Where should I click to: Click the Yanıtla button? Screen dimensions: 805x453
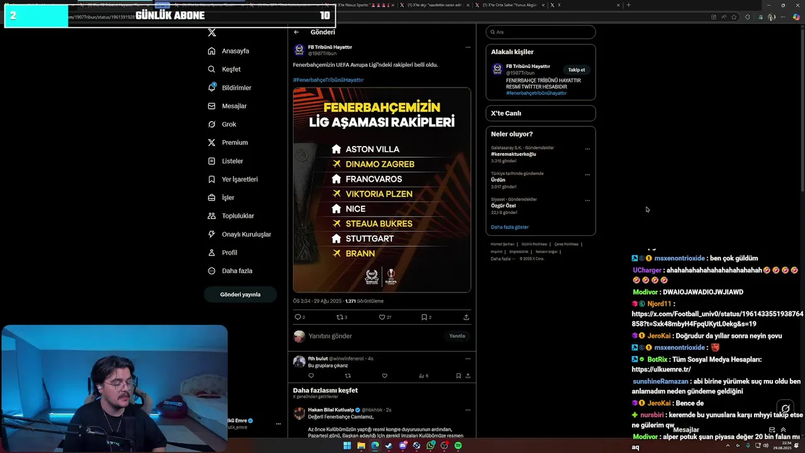(x=457, y=336)
